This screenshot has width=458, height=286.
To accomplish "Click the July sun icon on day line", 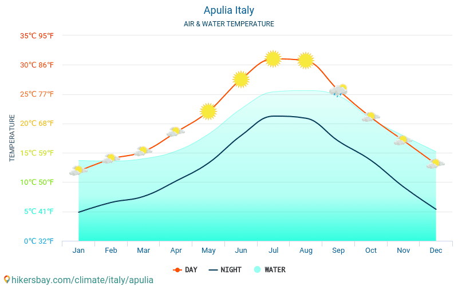I will pyautogui.click(x=273, y=59).
